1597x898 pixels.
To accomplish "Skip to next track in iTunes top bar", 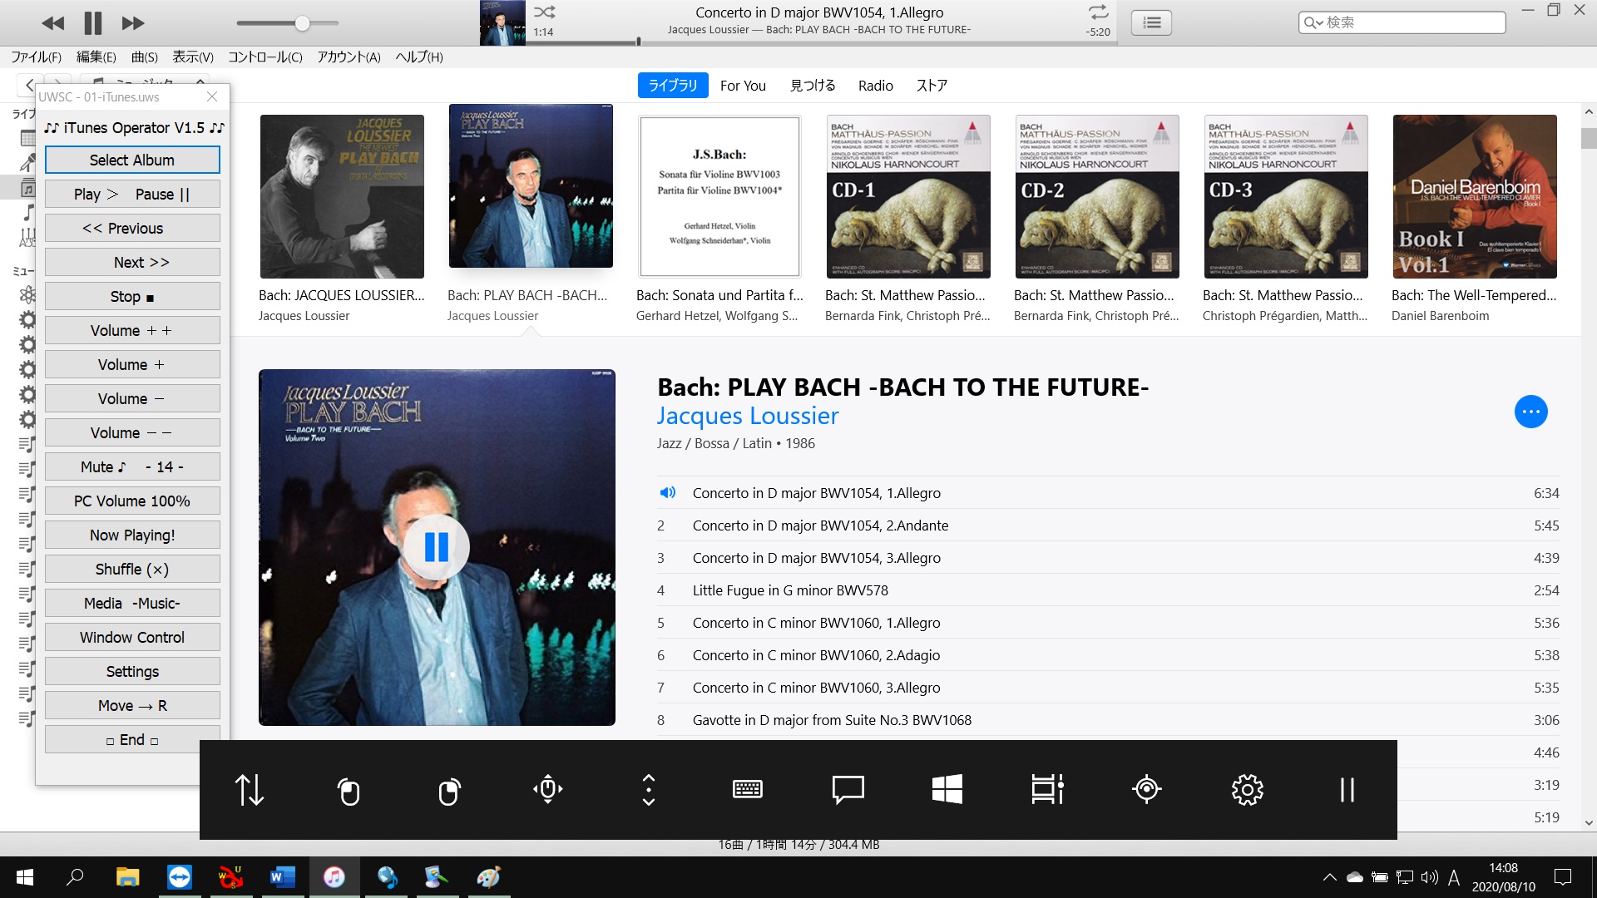I will coord(133,23).
